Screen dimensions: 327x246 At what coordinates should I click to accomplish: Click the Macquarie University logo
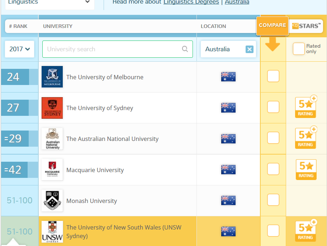pyautogui.click(x=52, y=169)
